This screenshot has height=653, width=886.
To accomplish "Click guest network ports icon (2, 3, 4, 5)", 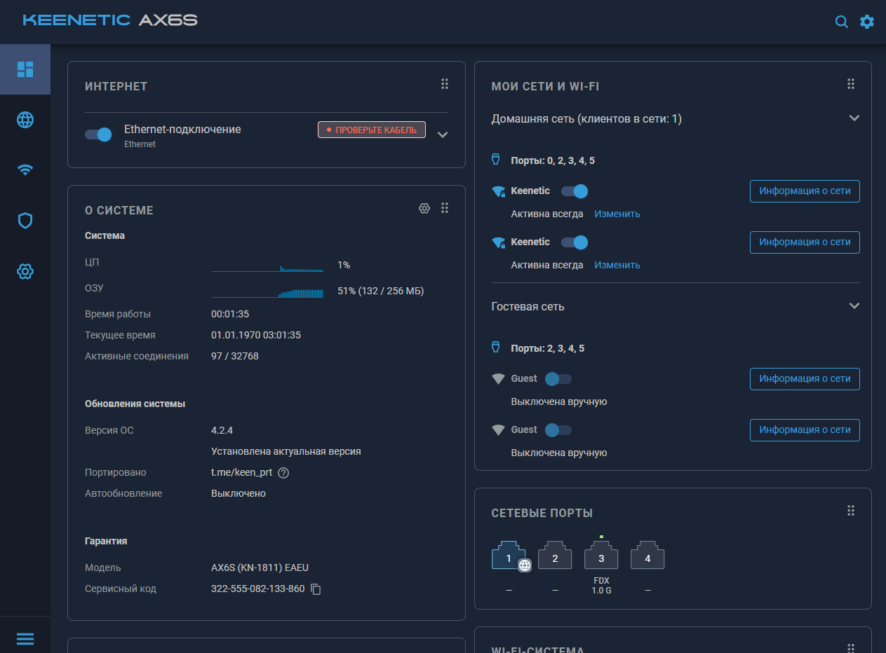I will click(496, 348).
